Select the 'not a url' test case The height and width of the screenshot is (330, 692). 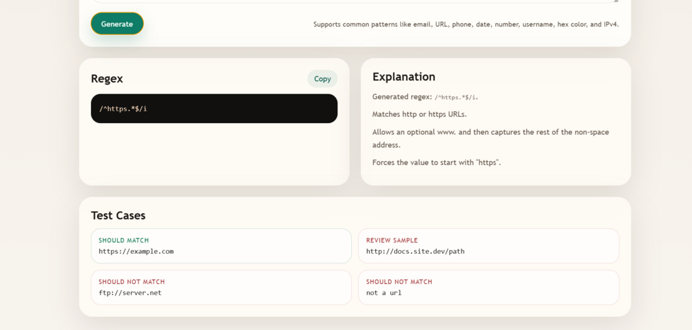(x=489, y=287)
